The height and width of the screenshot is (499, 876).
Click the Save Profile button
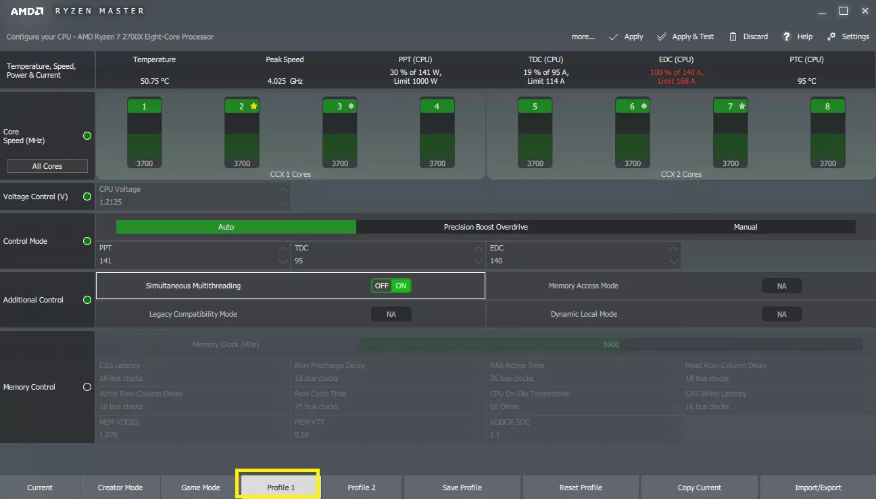pyautogui.click(x=462, y=488)
